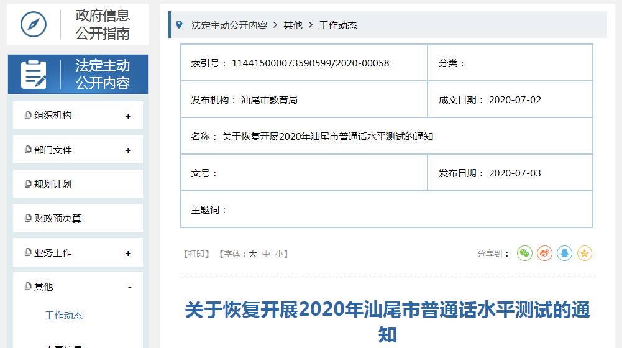Click the clipboard icon beside 法定主动公开内容

34,75
